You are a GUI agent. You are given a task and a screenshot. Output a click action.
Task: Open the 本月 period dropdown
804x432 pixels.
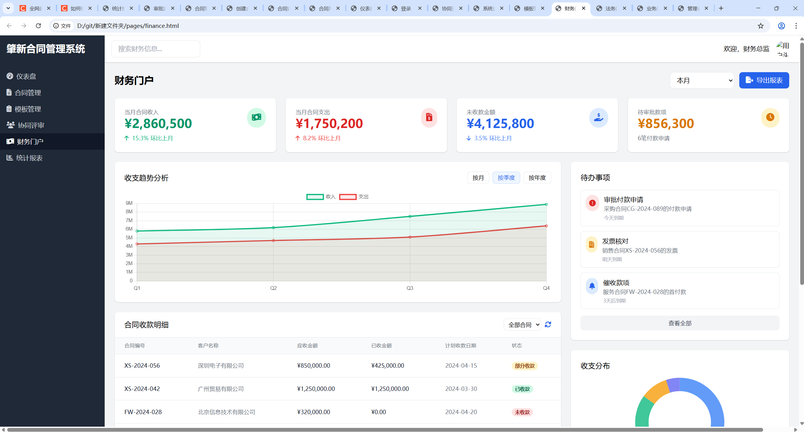tap(702, 80)
